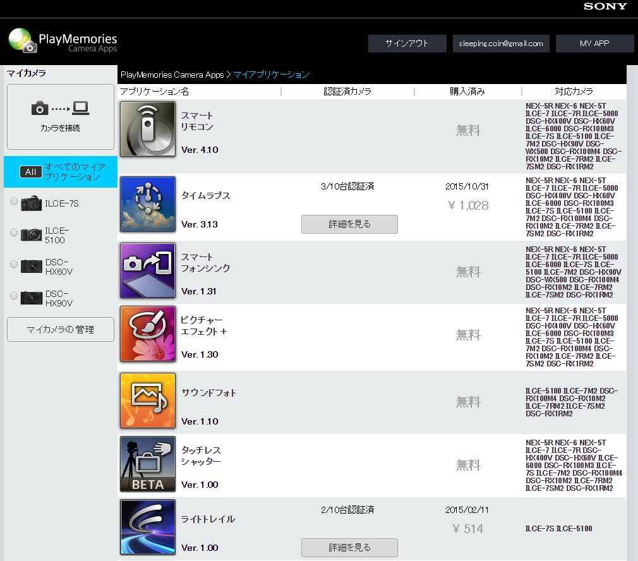Click the ILCE-7S ILCE-5100 compatible cameras text
Viewport: 638px width, 561px height.
pos(558,529)
